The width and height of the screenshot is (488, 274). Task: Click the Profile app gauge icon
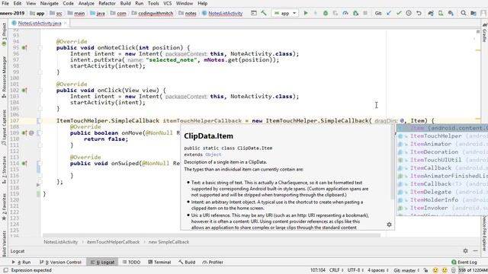click(x=345, y=13)
